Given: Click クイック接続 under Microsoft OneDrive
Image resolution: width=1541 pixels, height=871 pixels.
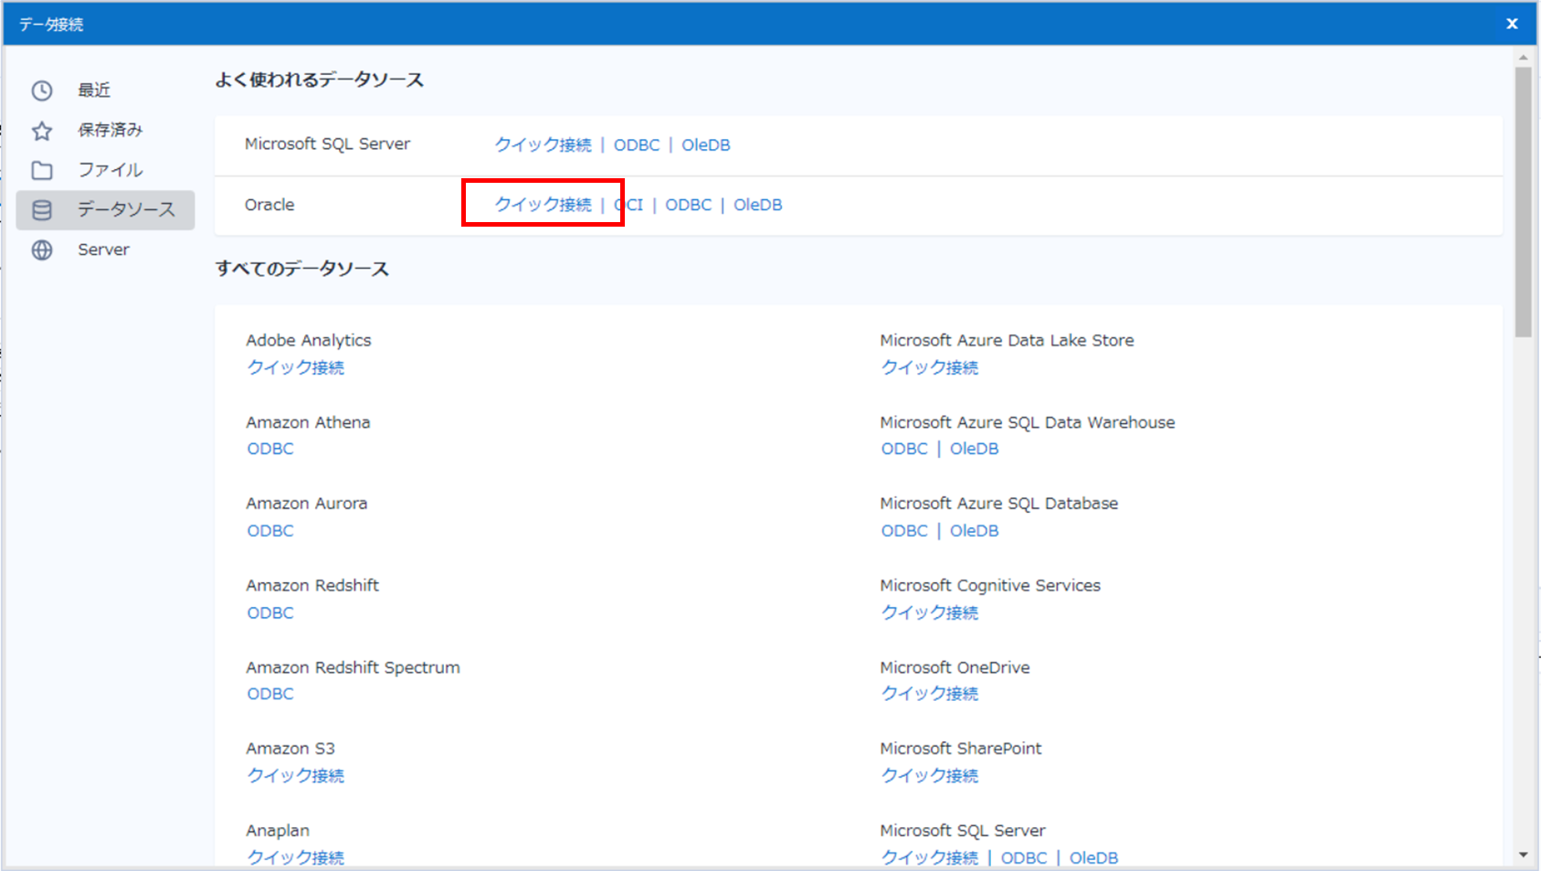Looking at the screenshot, I should coord(930,694).
